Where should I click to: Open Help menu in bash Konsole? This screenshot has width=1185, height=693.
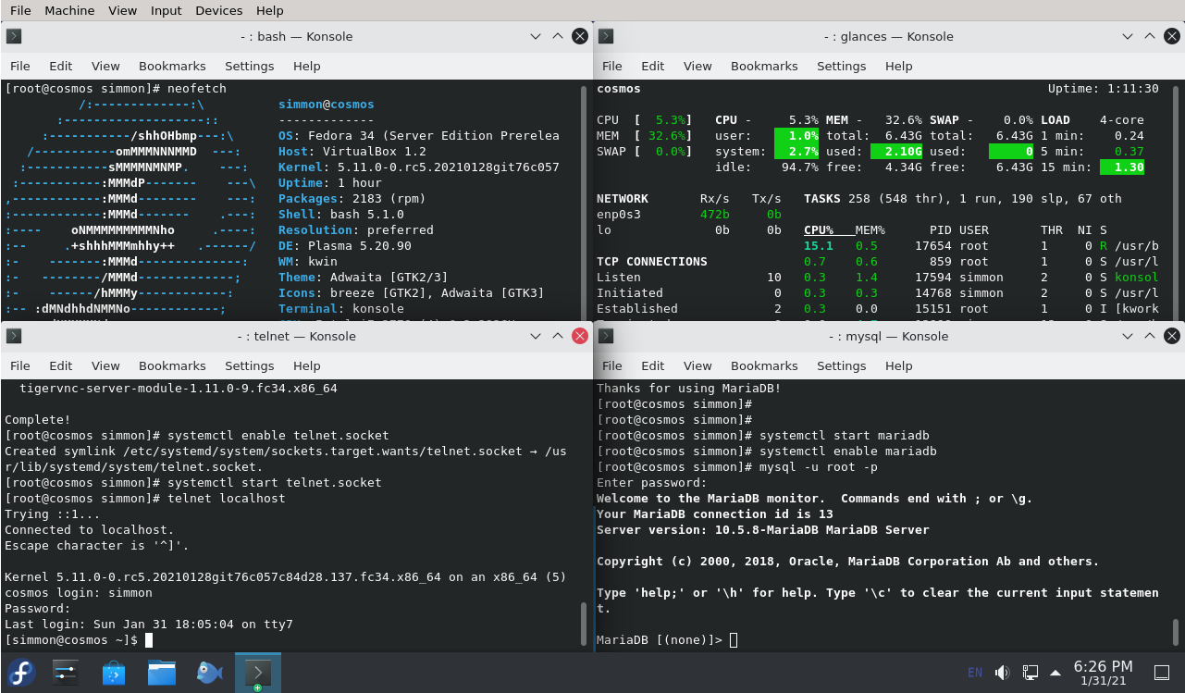(306, 67)
